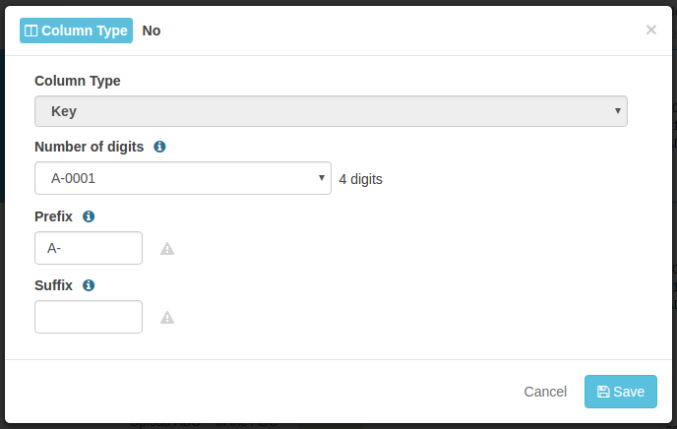Image resolution: width=677 pixels, height=429 pixels.
Task: Click the warning triangle beside Suffix field
Action: pos(167,318)
